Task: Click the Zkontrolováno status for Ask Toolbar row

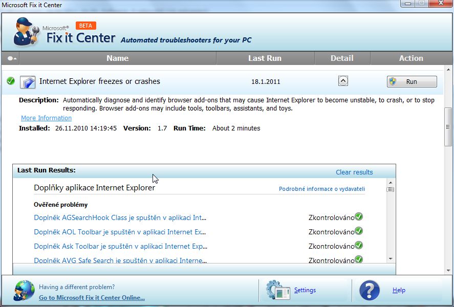Action: coord(331,246)
